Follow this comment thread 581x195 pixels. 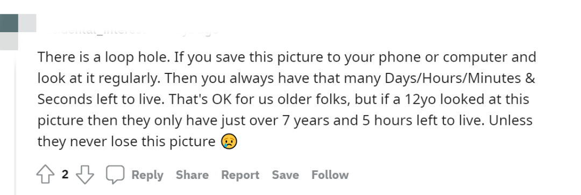pyautogui.click(x=330, y=175)
